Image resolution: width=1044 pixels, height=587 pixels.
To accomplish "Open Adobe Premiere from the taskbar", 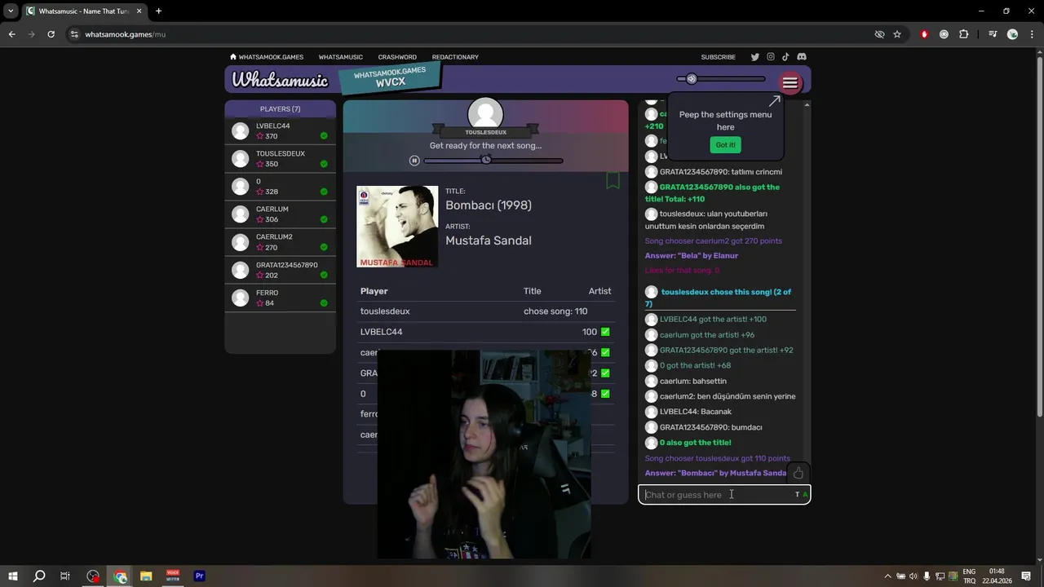I will [199, 576].
